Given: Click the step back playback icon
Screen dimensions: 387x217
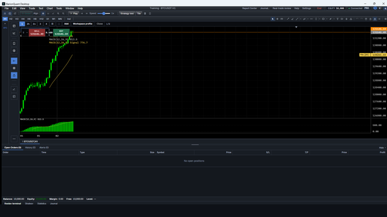Looking at the screenshot, I should (x=82, y=13).
